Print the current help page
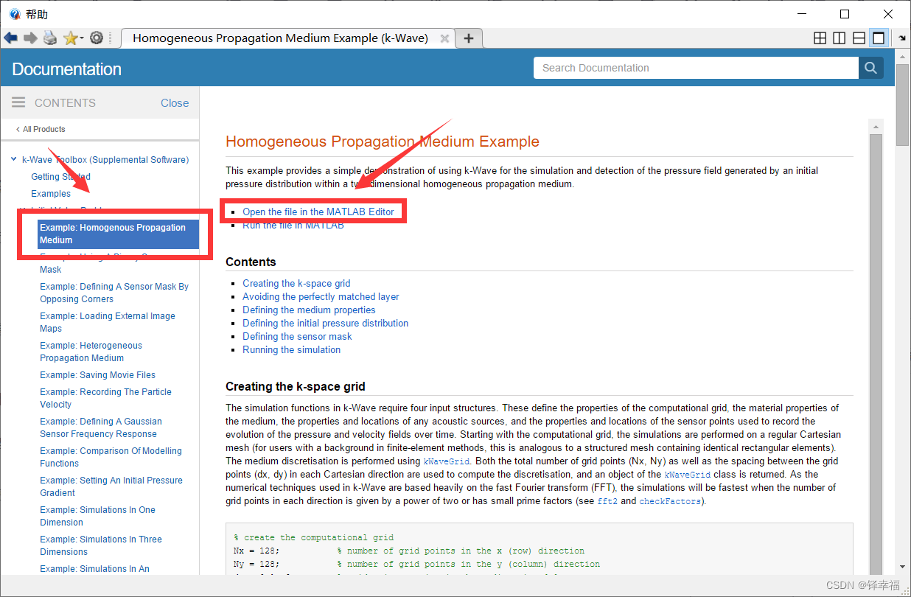 [x=50, y=38]
